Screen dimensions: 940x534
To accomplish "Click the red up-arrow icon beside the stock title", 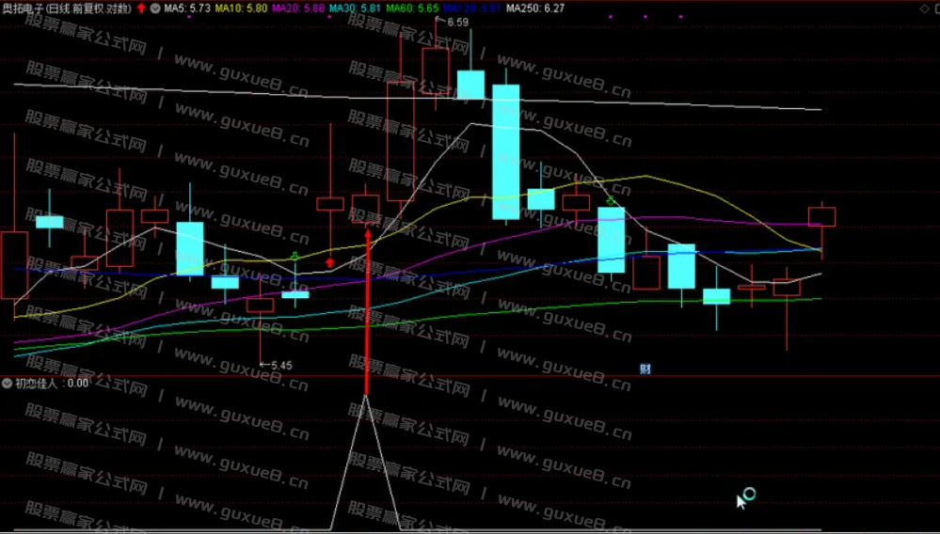I will click(141, 8).
